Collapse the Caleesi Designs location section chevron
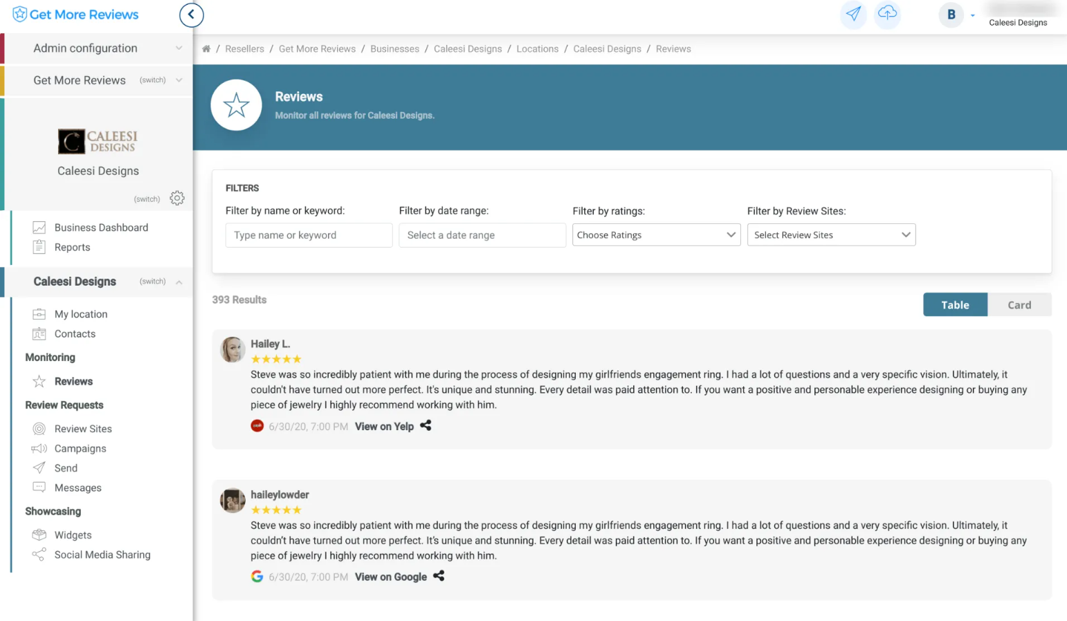 click(179, 282)
